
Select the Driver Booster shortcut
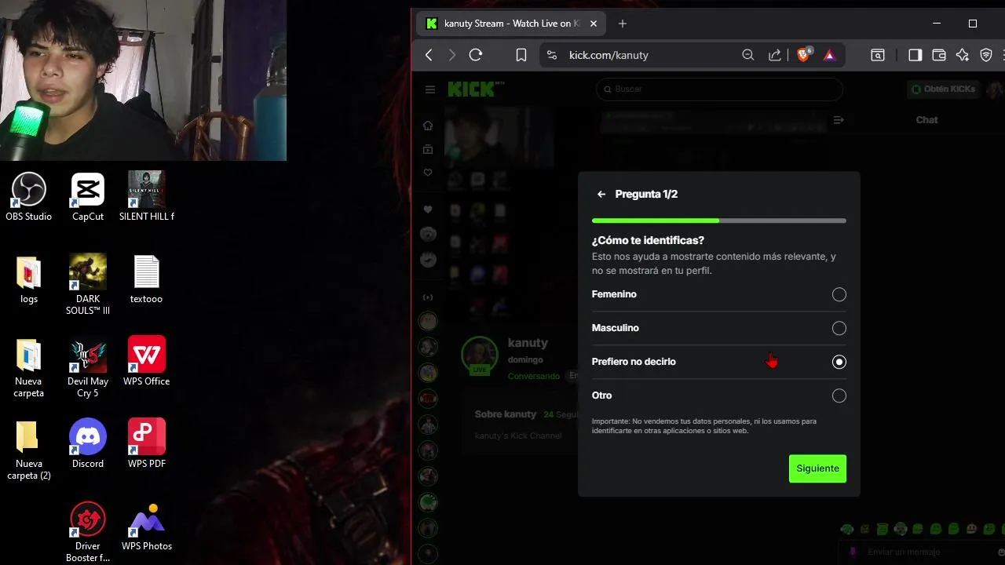point(88,532)
